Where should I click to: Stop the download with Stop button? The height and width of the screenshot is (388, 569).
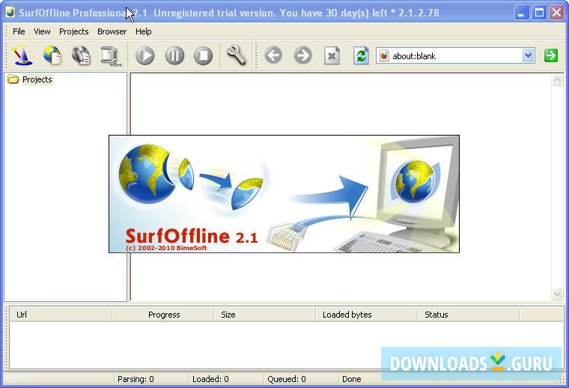coord(203,55)
